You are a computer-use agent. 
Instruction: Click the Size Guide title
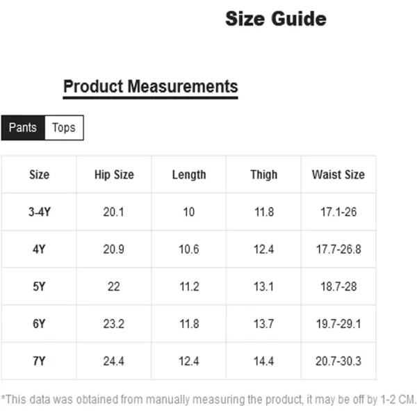276,19
